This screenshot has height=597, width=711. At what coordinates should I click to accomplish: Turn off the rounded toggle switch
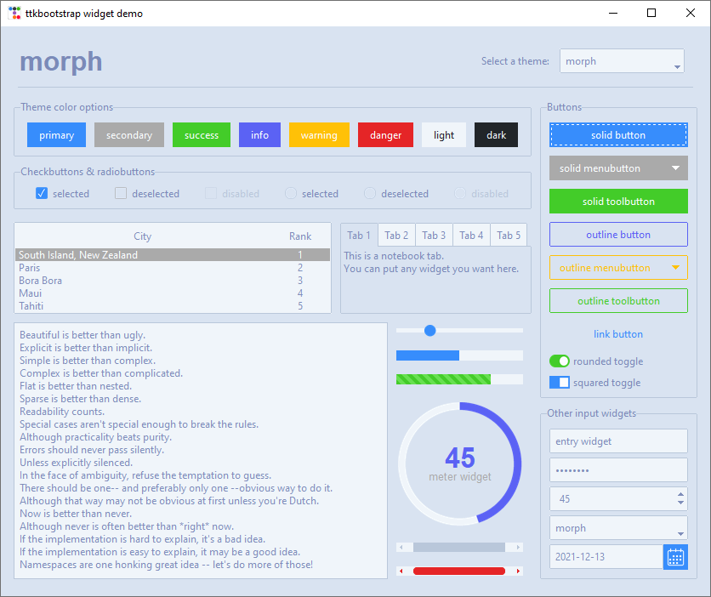tap(559, 361)
